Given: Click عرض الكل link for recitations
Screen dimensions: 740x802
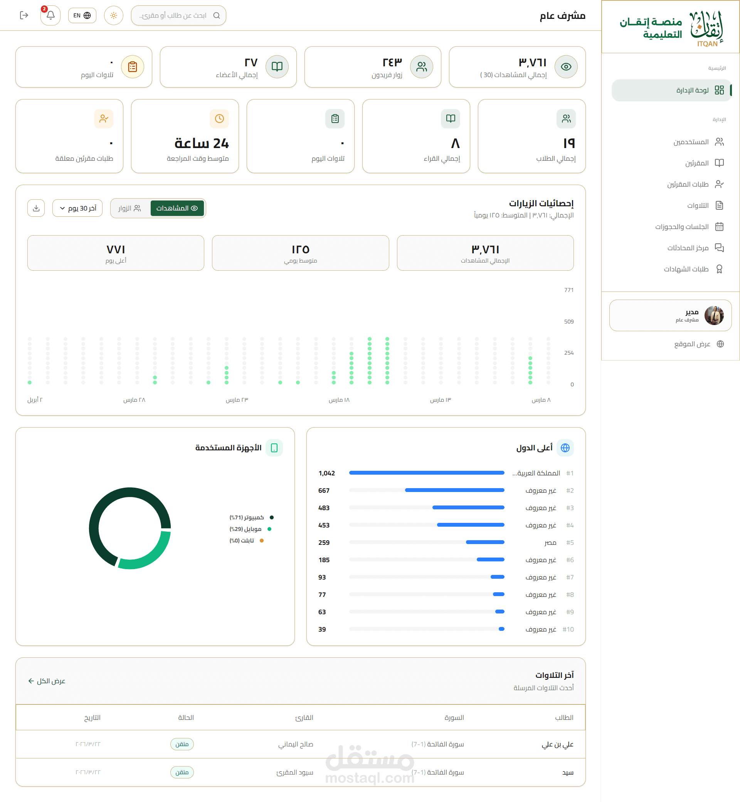Looking at the screenshot, I should 47,681.
